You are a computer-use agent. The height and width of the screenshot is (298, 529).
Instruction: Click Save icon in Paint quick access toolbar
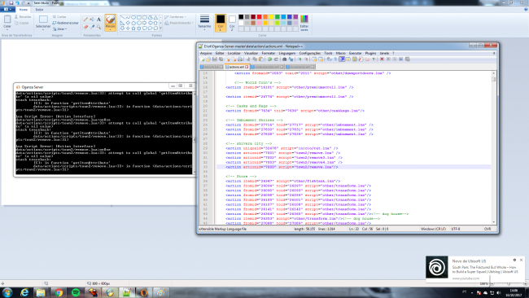pyautogui.click(x=11, y=2)
